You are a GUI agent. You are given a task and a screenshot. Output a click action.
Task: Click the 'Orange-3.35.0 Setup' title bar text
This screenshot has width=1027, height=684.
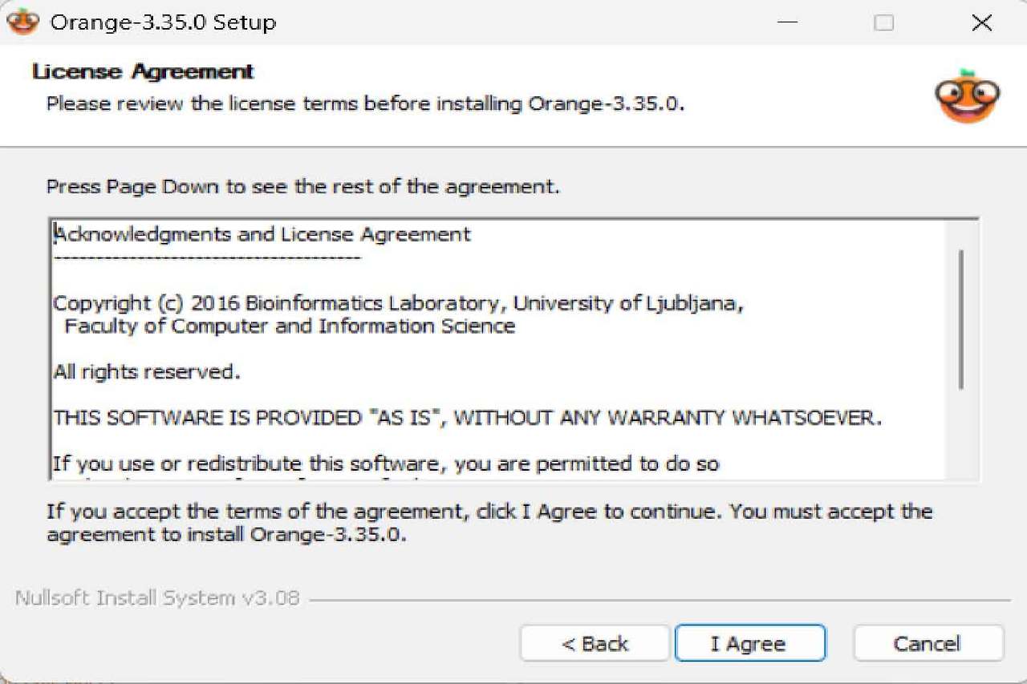click(163, 22)
